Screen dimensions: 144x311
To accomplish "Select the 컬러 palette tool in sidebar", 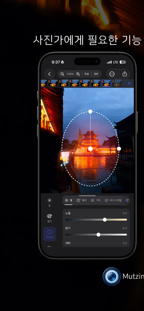I will pyautogui.click(x=50, y=218).
